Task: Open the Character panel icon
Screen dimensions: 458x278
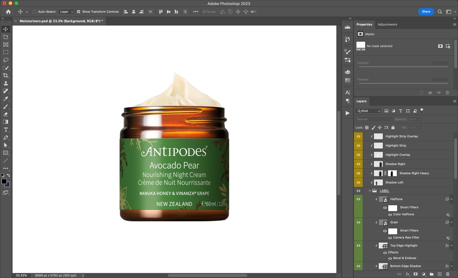Action: [x=348, y=92]
